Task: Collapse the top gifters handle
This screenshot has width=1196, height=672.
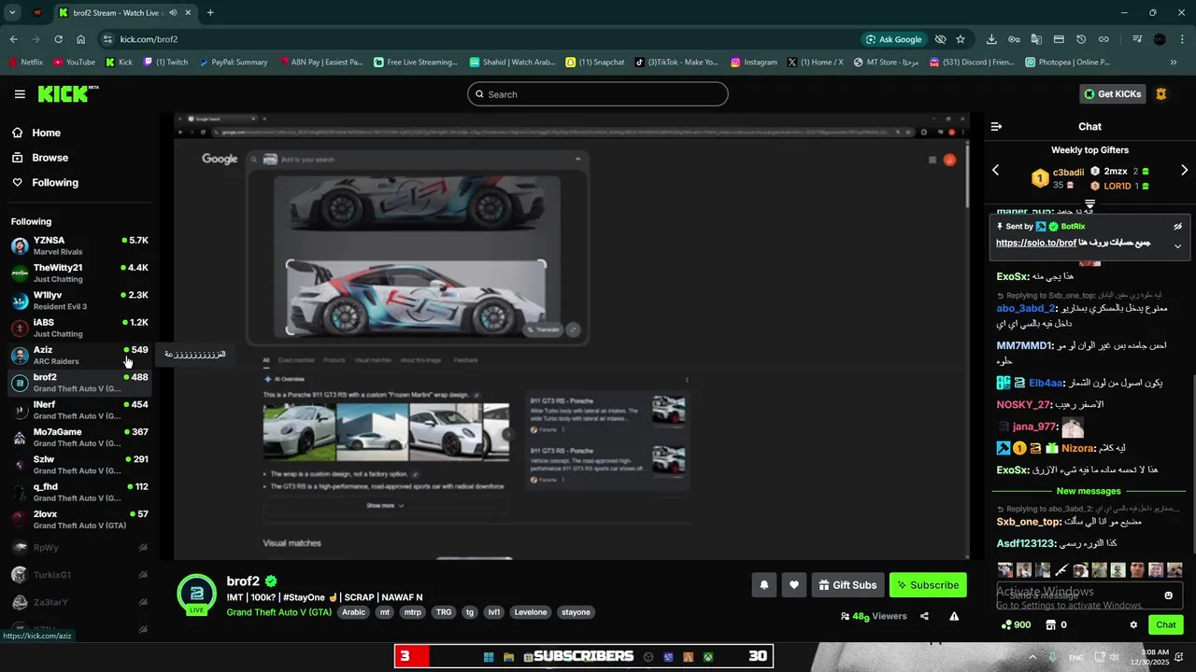Action: (x=1089, y=203)
